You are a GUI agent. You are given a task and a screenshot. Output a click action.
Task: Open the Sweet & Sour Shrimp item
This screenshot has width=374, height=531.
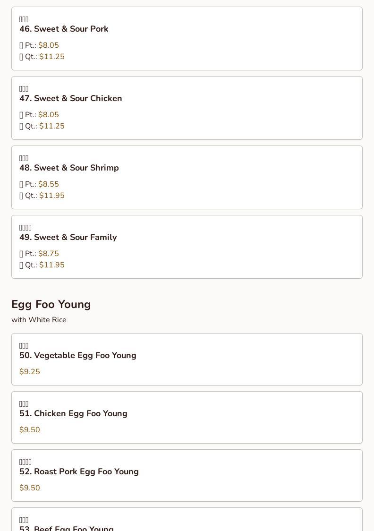coord(69,168)
